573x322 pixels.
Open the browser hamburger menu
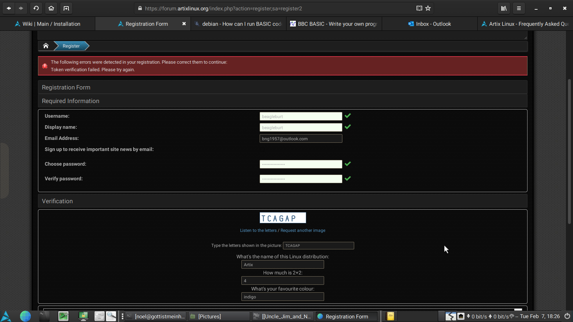(519, 8)
